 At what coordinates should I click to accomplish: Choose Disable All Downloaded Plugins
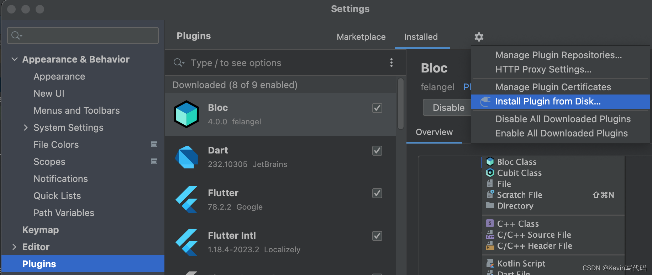(560, 119)
